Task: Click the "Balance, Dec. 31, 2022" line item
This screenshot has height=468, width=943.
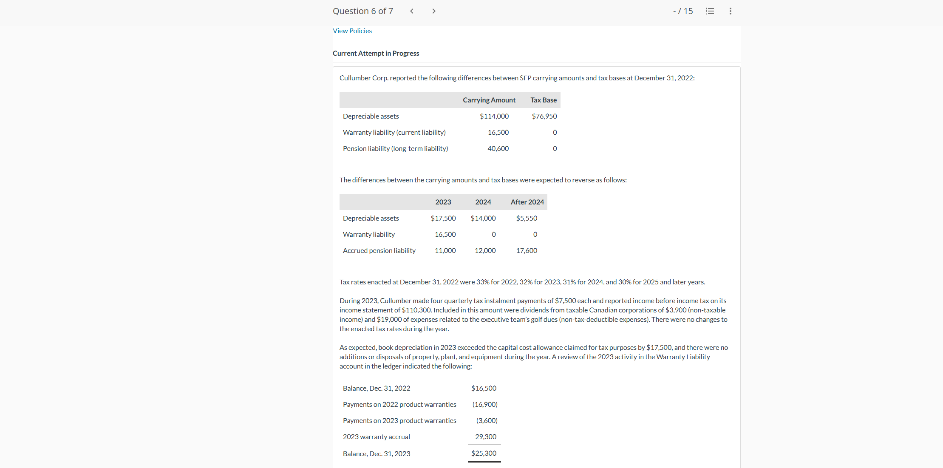Action: [x=376, y=388]
